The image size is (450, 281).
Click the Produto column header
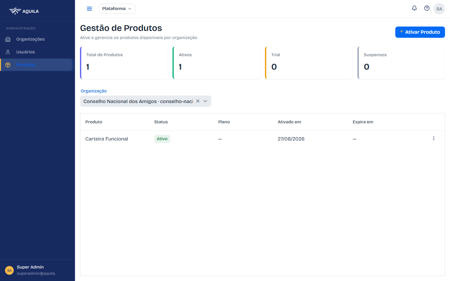click(x=94, y=122)
